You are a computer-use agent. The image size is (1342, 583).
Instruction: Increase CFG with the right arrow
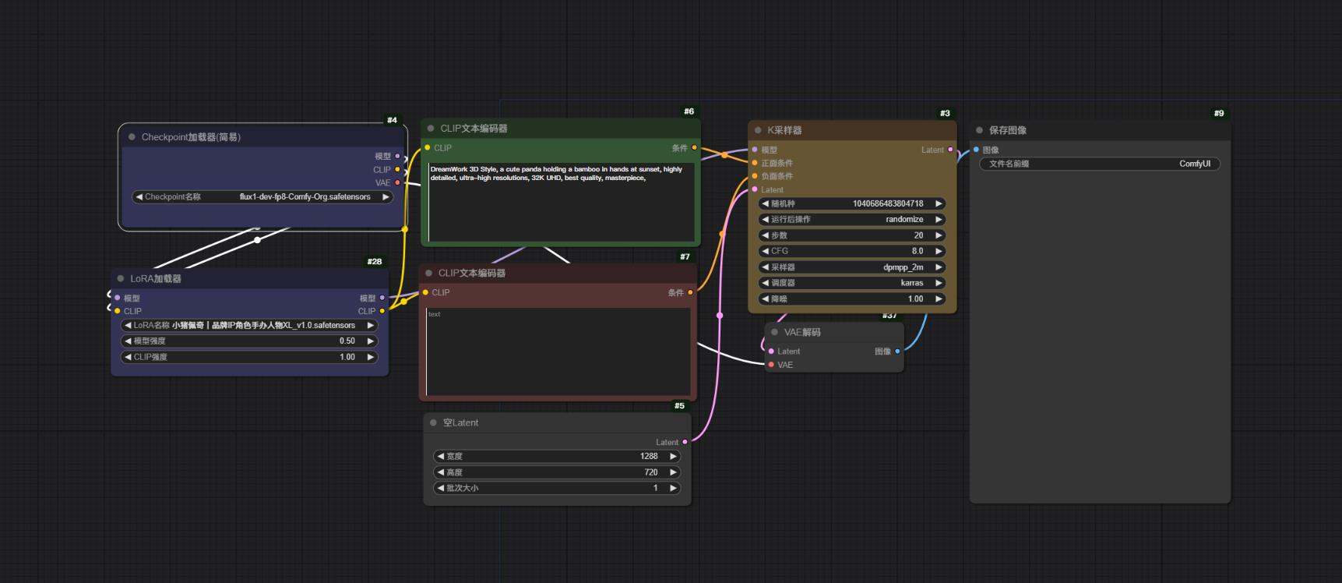tap(939, 251)
